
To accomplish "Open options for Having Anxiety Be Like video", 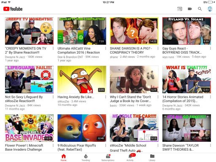I will [105, 97].
